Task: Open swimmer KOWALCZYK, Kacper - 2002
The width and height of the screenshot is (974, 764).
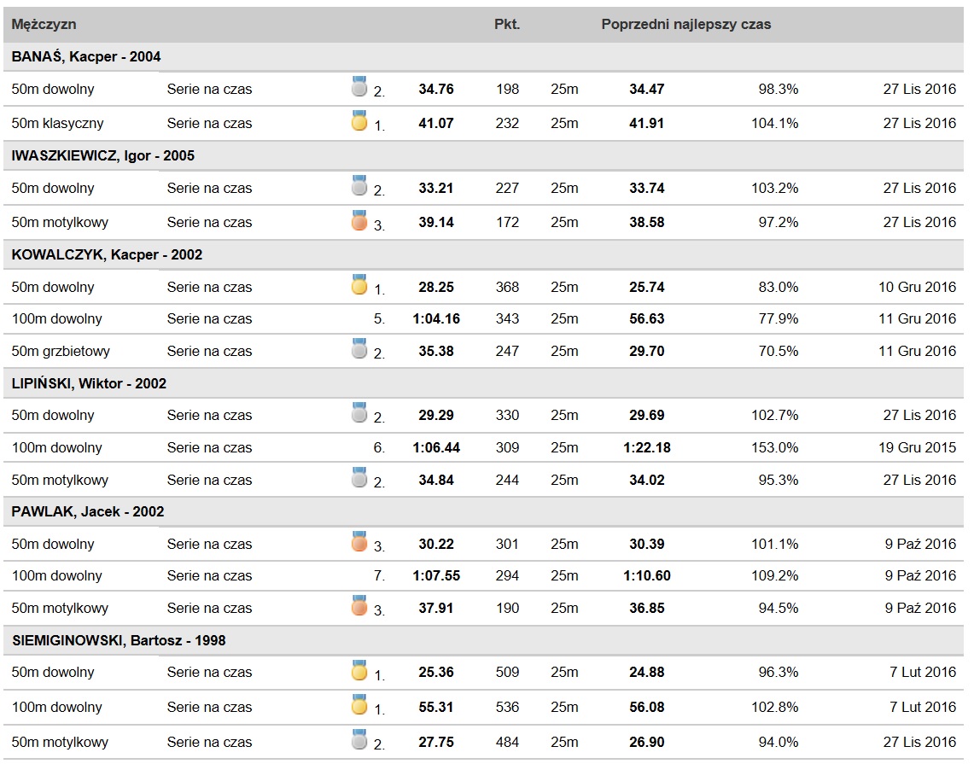Action: click(107, 254)
